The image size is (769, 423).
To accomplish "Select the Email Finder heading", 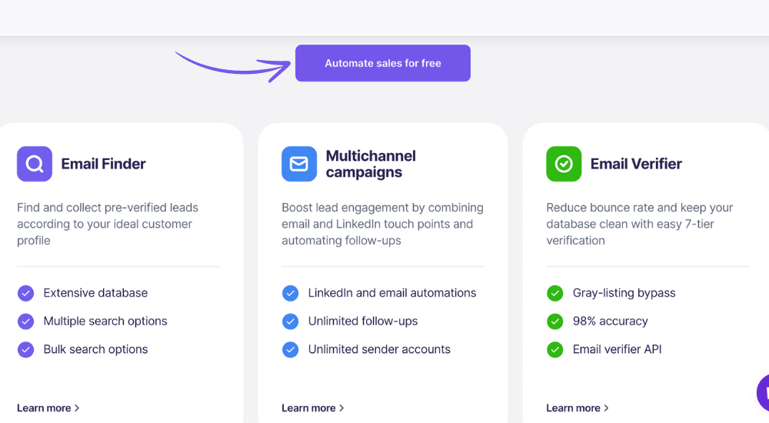I will tap(103, 164).
